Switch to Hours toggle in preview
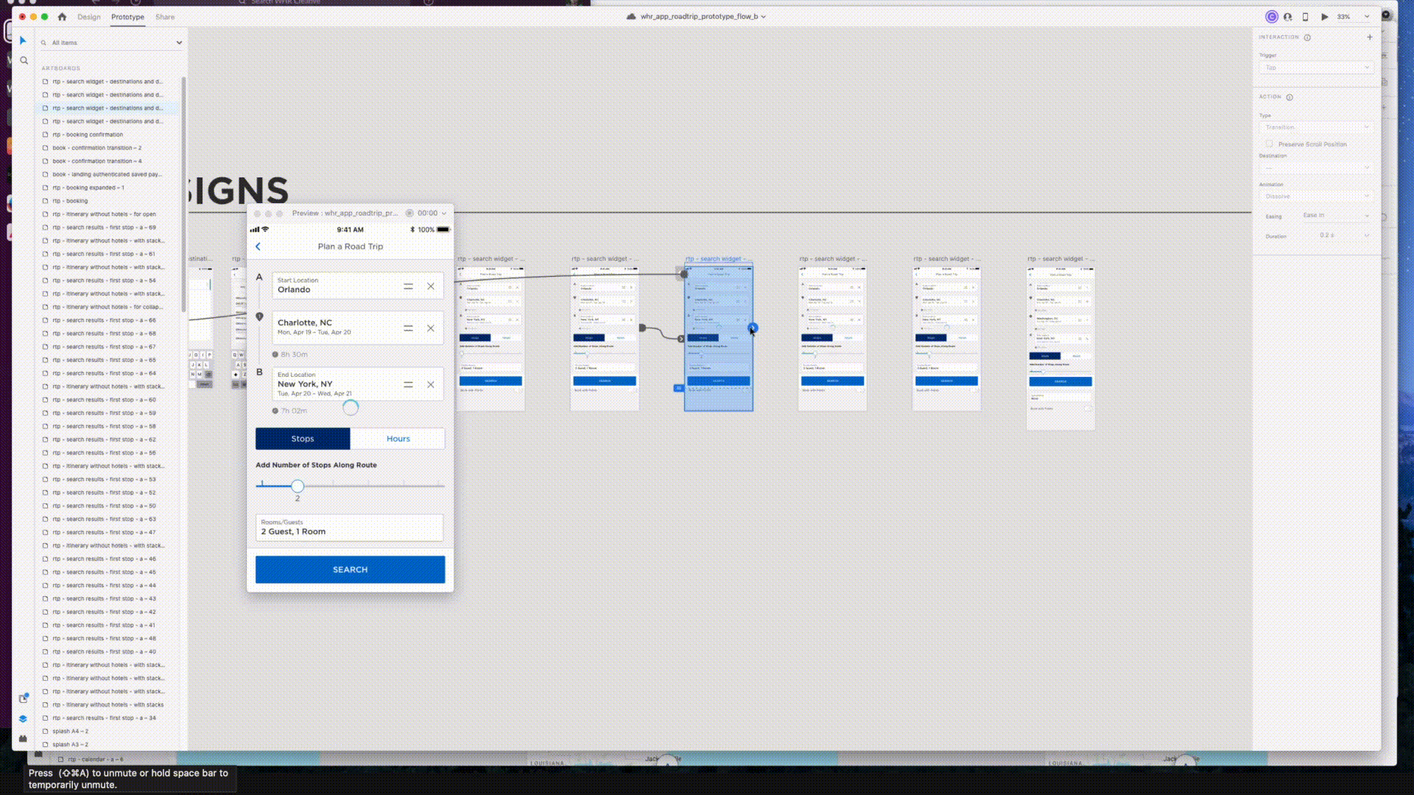Viewport: 1414px width, 795px height. click(x=398, y=439)
